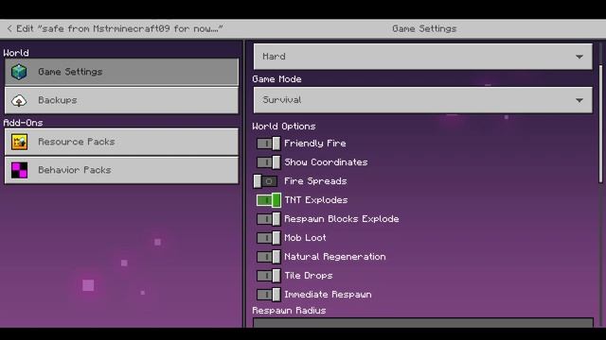Open the Backups section
Image resolution: width=606 pixels, height=340 pixels.
click(x=122, y=101)
